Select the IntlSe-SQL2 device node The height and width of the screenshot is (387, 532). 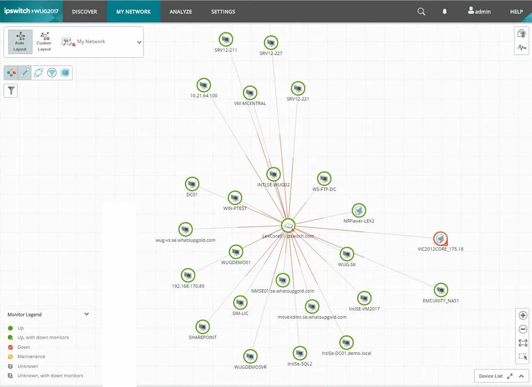point(299,353)
